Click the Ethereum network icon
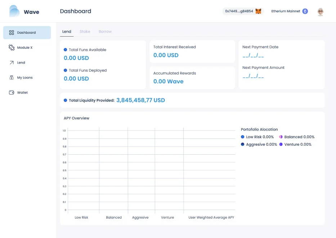The height and width of the screenshot is (238, 336). (x=305, y=11)
